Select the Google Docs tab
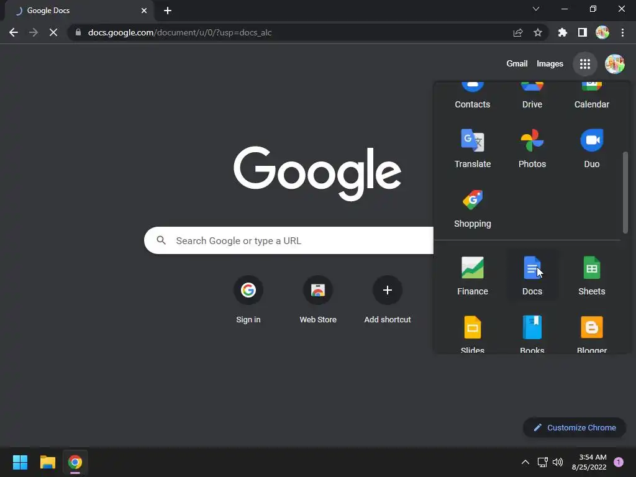636x477 pixels. 79,11
